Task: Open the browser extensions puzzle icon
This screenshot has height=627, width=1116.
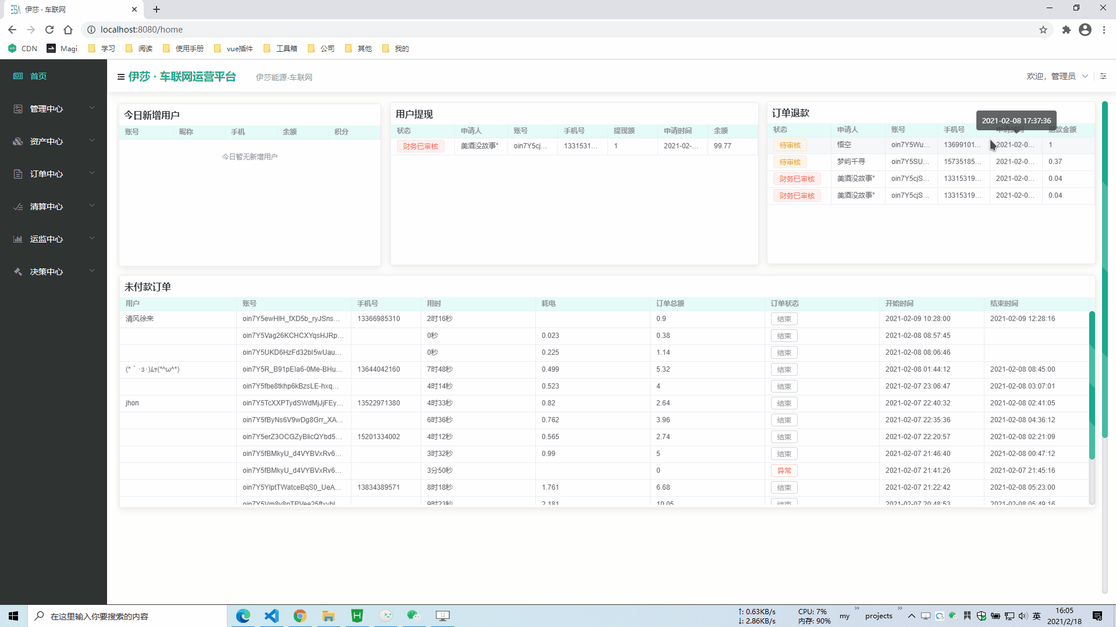Action: 1066,30
